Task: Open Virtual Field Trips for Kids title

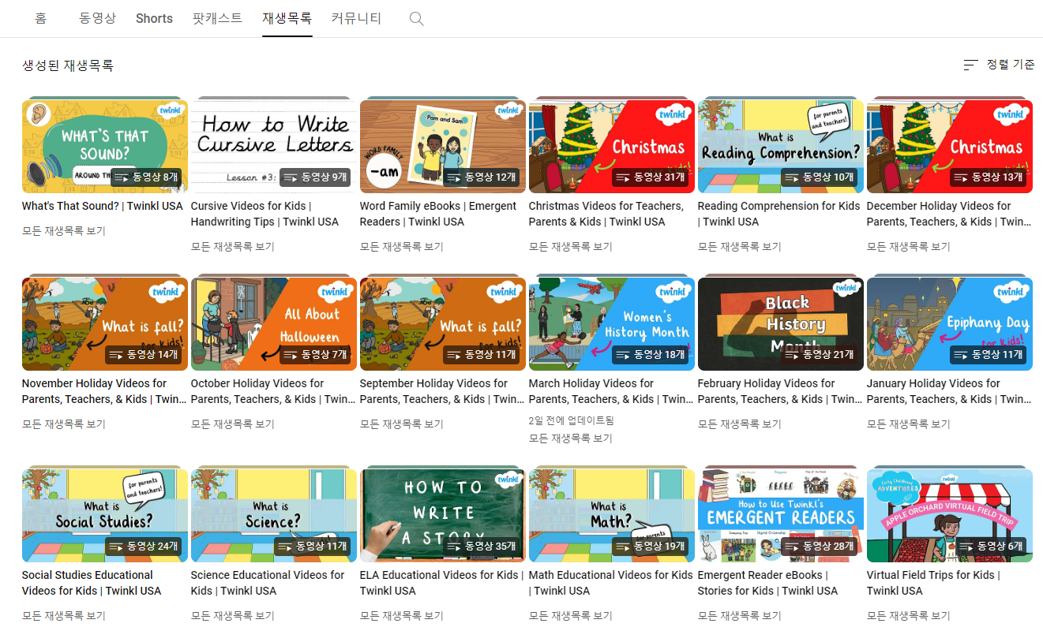Action: tap(935, 583)
